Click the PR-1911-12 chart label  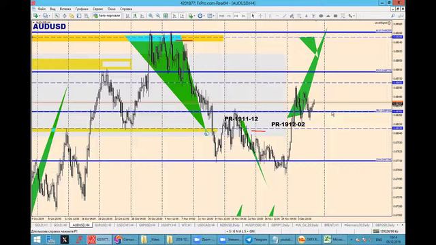(x=241, y=119)
